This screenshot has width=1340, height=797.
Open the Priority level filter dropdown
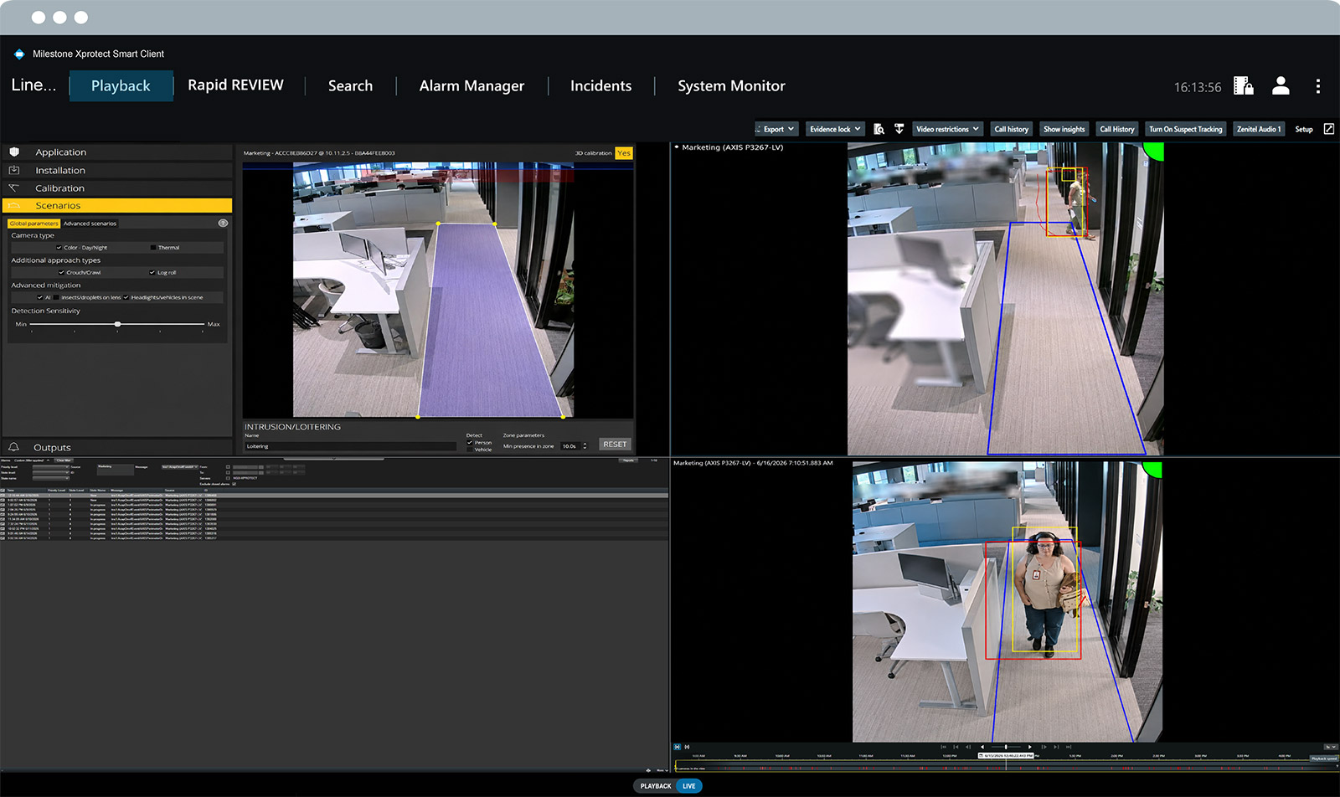[x=50, y=467]
